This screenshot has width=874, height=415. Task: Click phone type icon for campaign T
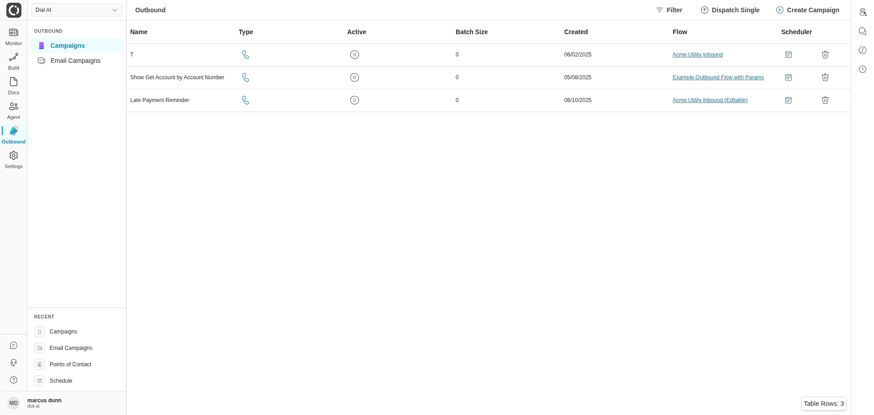[246, 55]
